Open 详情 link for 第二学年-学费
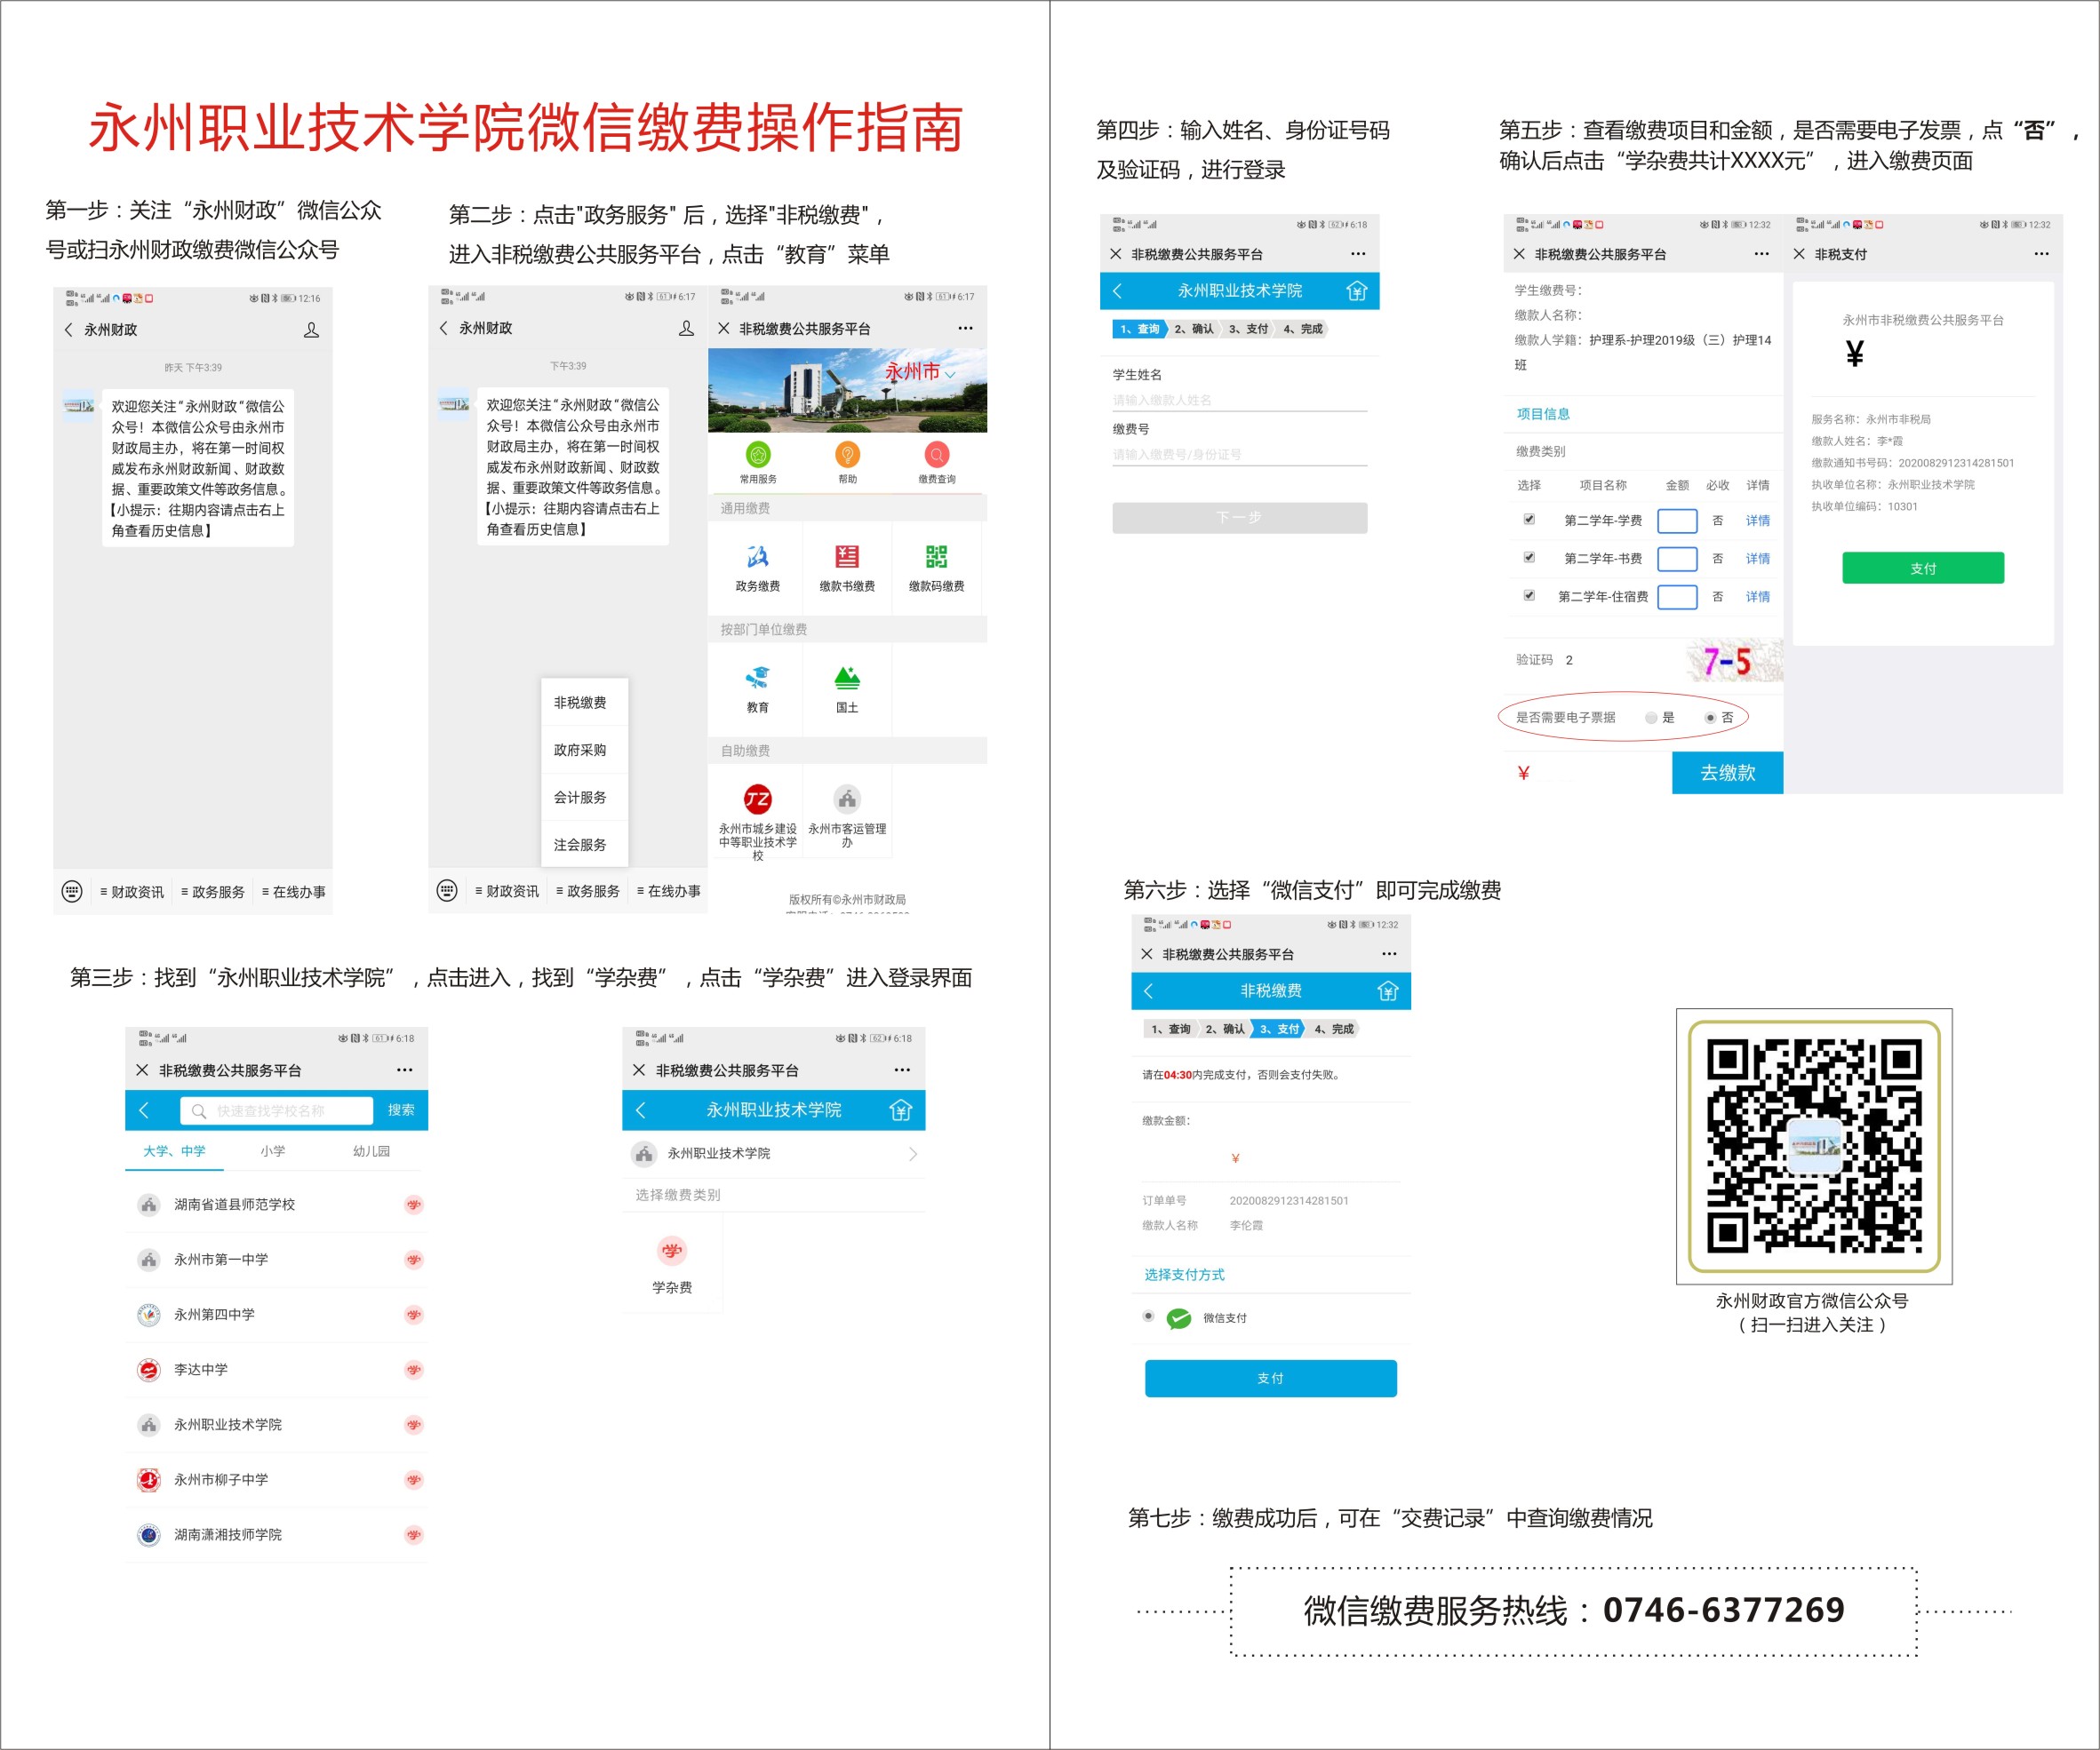The image size is (2100, 1750). pyautogui.click(x=1757, y=521)
